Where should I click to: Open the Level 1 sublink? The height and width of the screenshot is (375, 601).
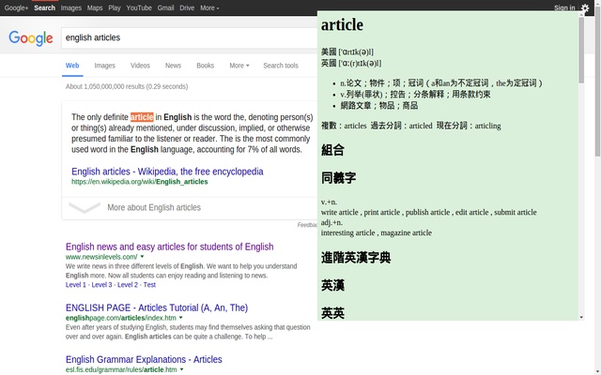75,285
